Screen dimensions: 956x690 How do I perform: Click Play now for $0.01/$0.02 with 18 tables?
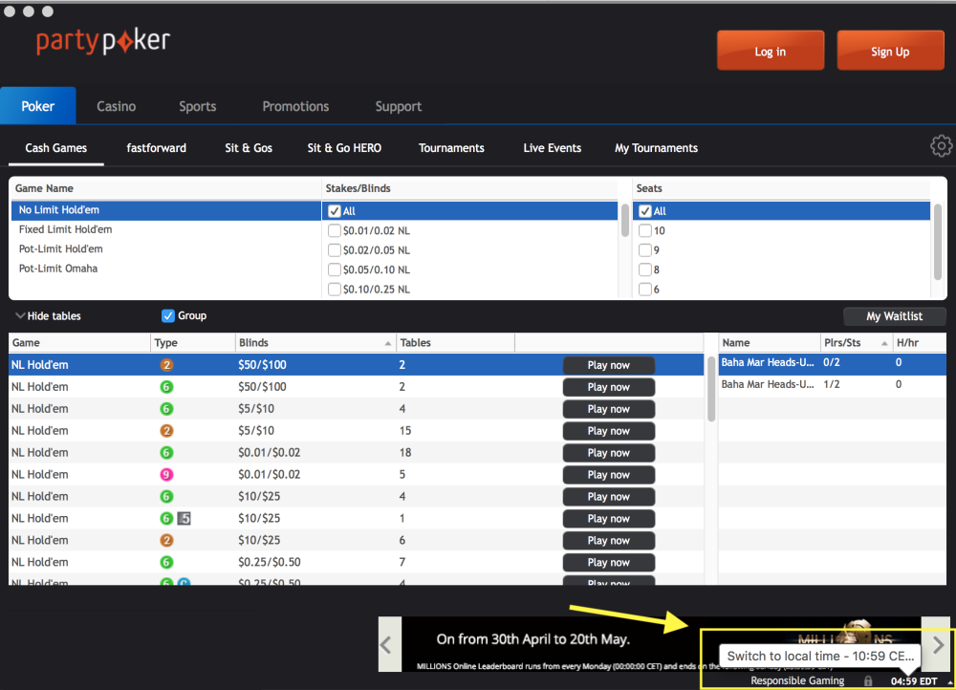[x=608, y=453]
